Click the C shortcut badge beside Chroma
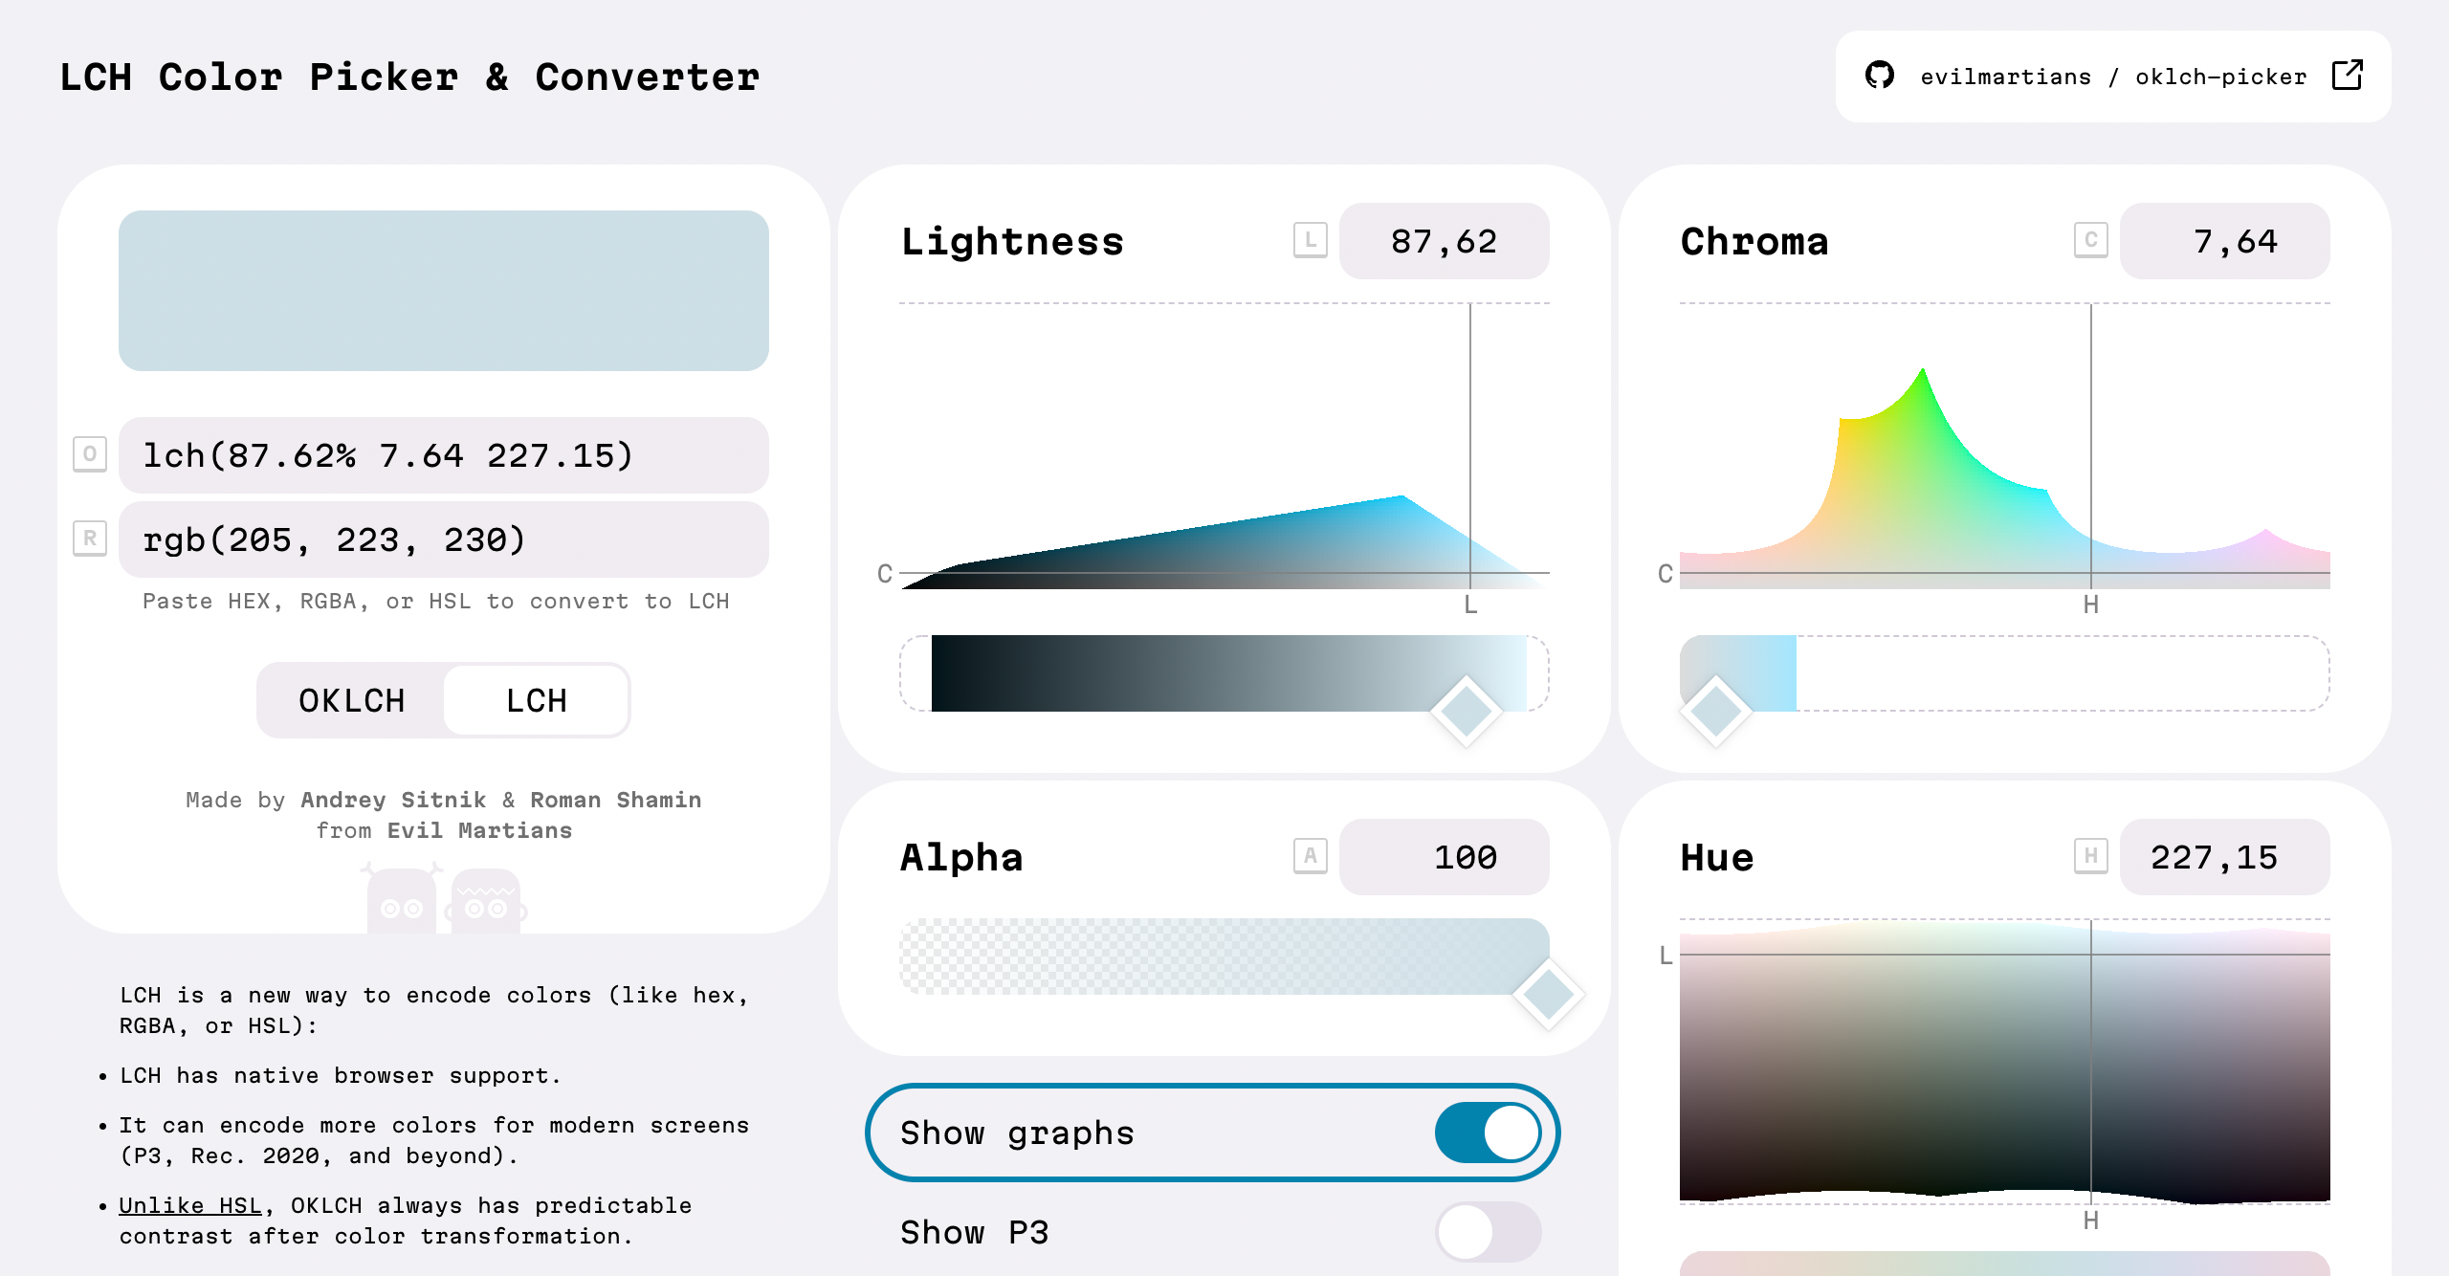The width and height of the screenshot is (2449, 1276). click(2090, 240)
